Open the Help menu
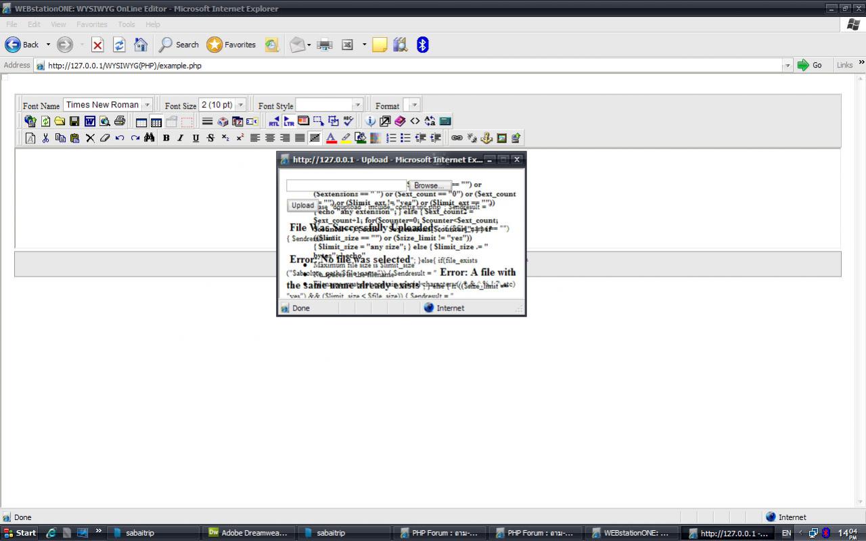This screenshot has height=541, width=866. point(153,24)
